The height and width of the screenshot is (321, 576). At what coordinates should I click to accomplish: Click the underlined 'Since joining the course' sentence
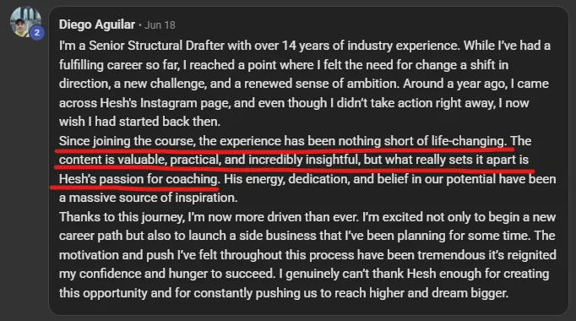coord(282,141)
